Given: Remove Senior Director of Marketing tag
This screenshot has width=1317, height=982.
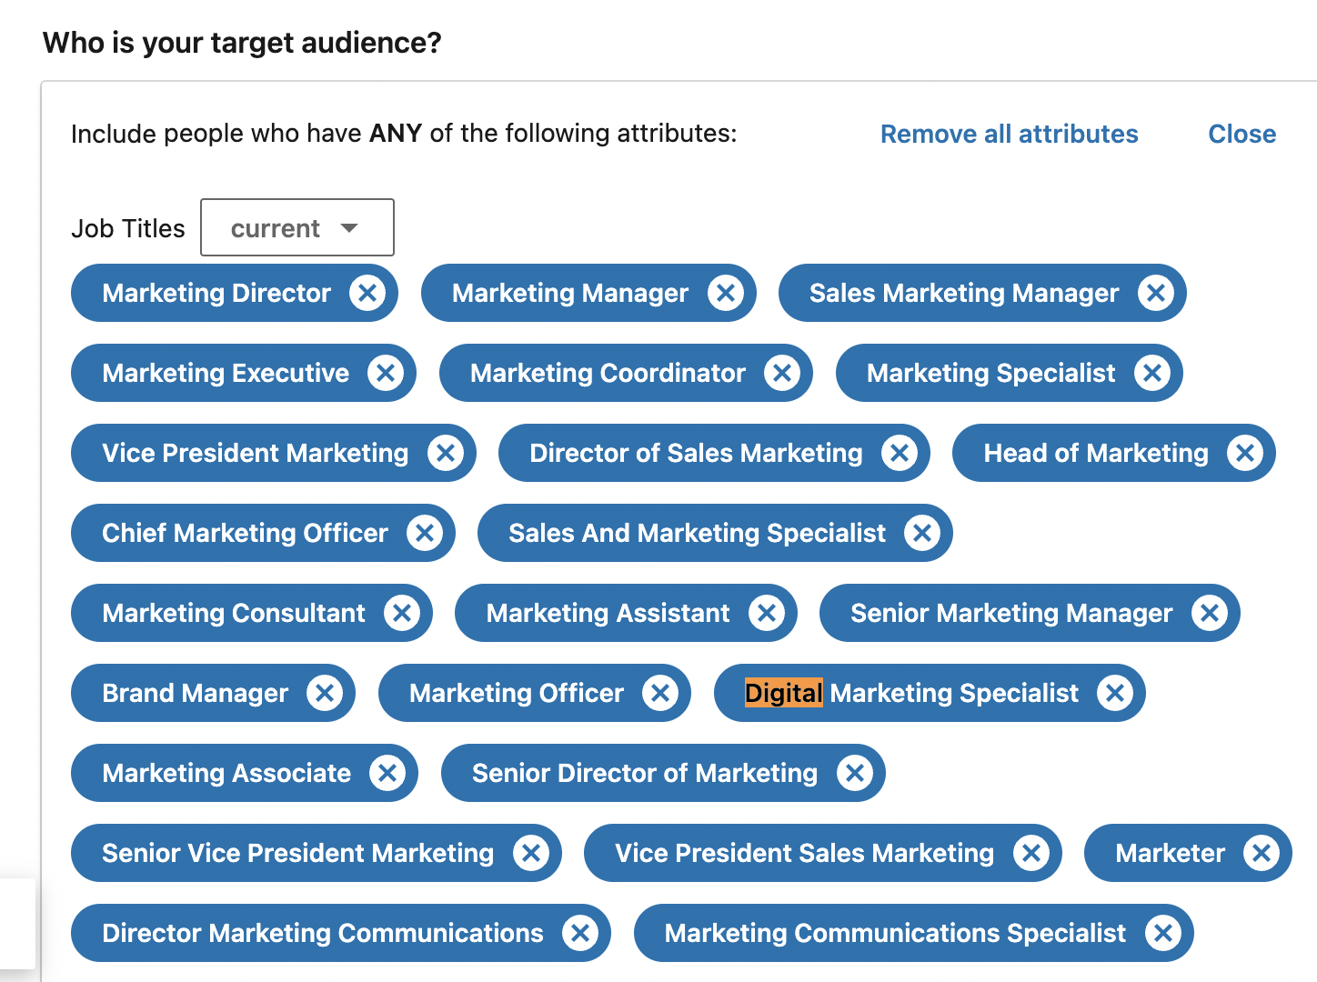Looking at the screenshot, I should [855, 774].
